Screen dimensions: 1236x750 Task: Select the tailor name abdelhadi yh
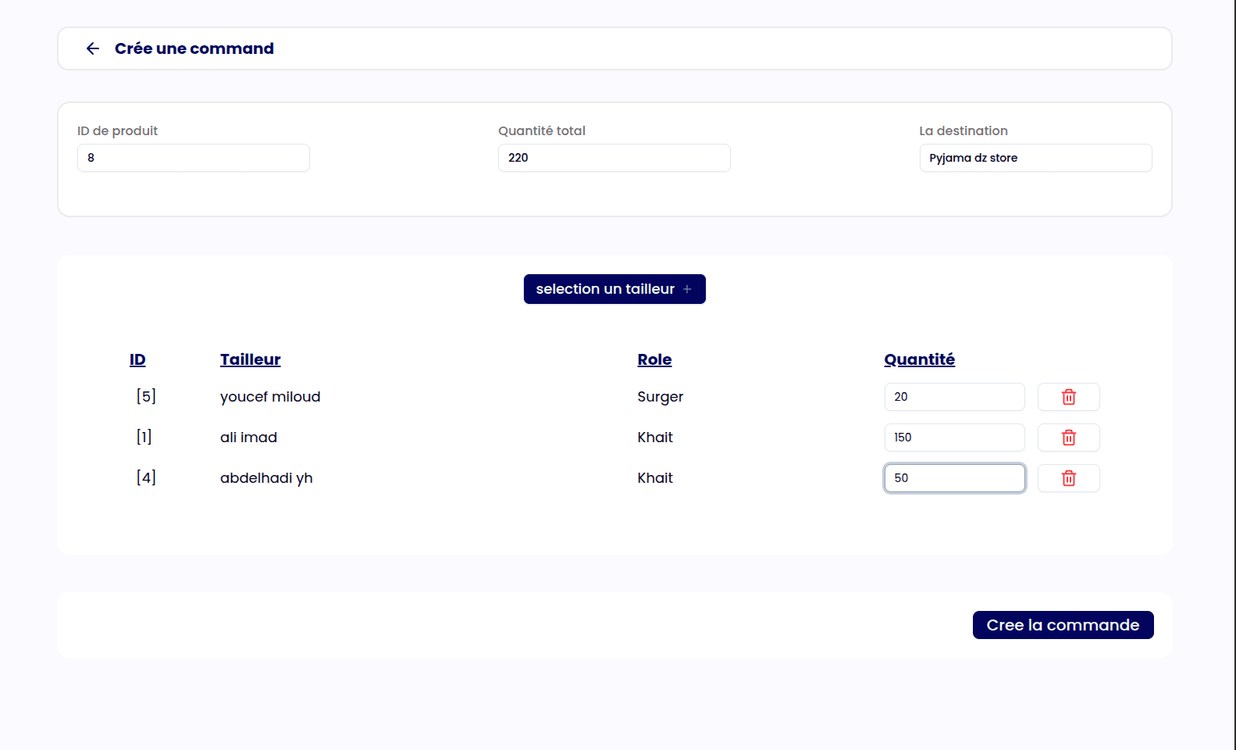point(266,478)
